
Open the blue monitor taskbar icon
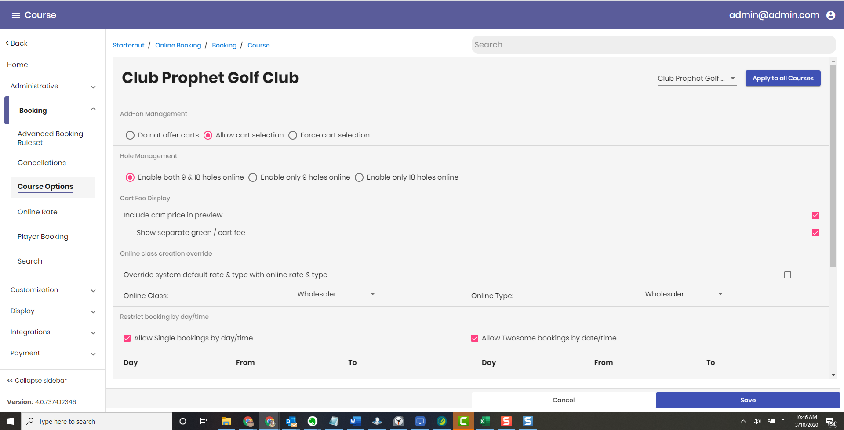[x=420, y=422]
